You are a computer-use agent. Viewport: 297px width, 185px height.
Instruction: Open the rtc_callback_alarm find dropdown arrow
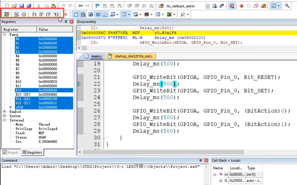coord(208,6)
